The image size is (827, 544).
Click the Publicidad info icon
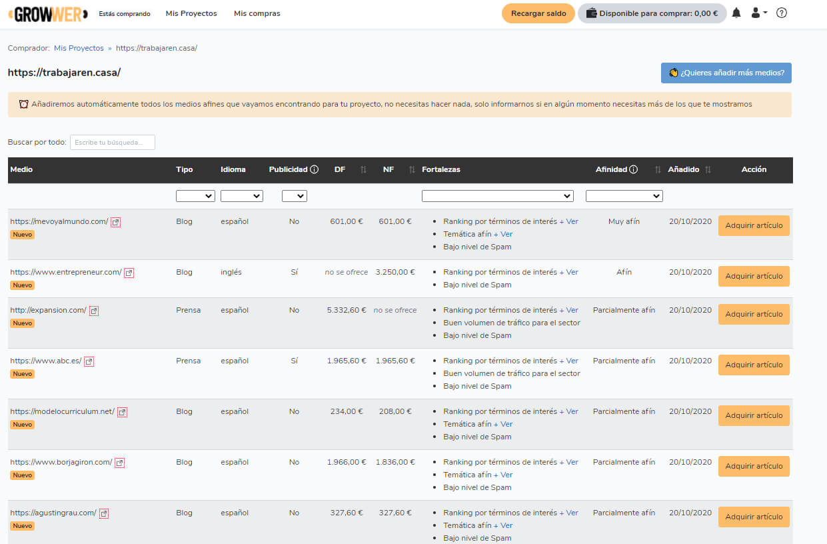pos(315,169)
